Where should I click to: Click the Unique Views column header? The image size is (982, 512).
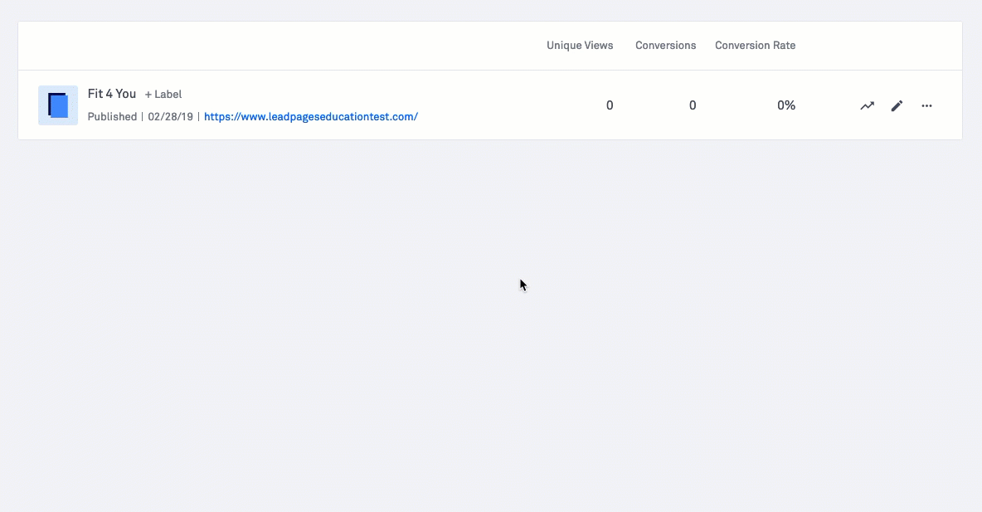tap(580, 45)
